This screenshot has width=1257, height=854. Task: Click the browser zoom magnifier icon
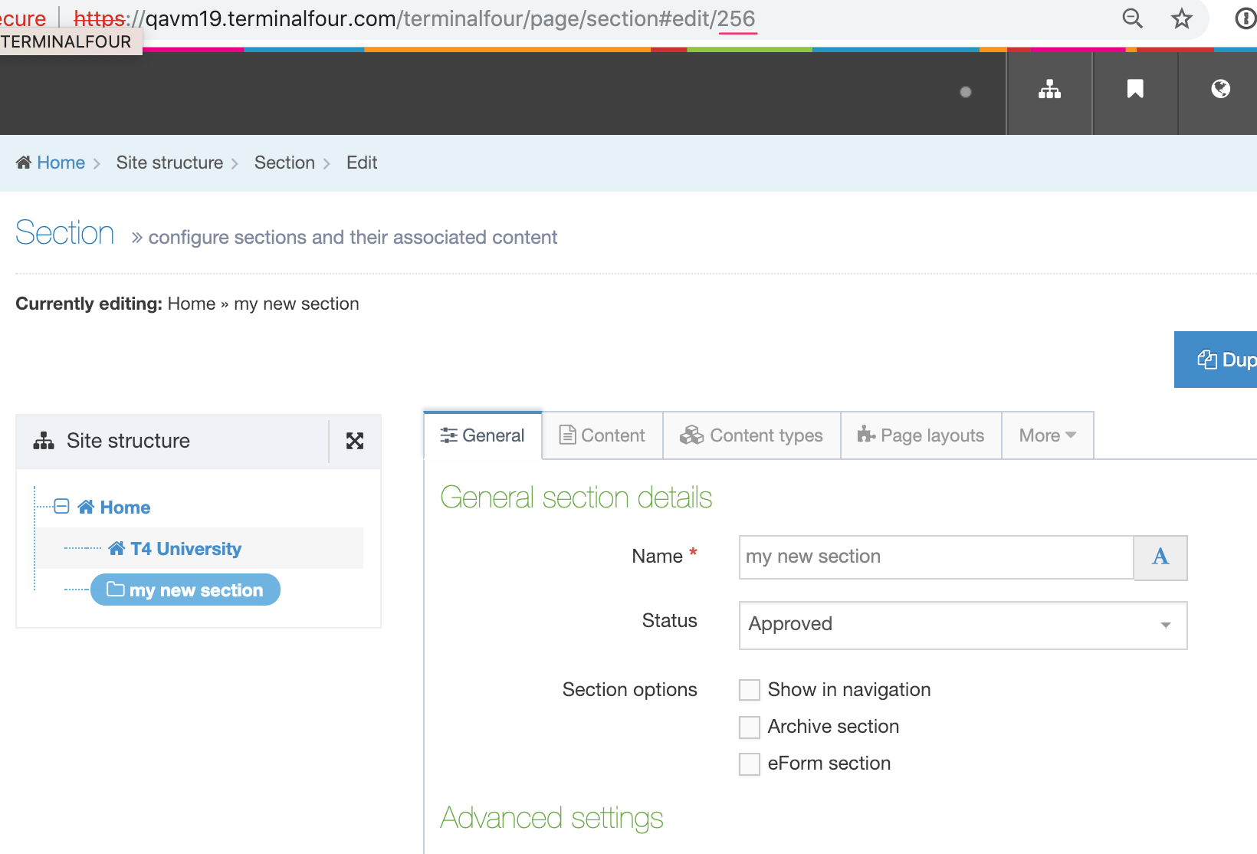1132,18
